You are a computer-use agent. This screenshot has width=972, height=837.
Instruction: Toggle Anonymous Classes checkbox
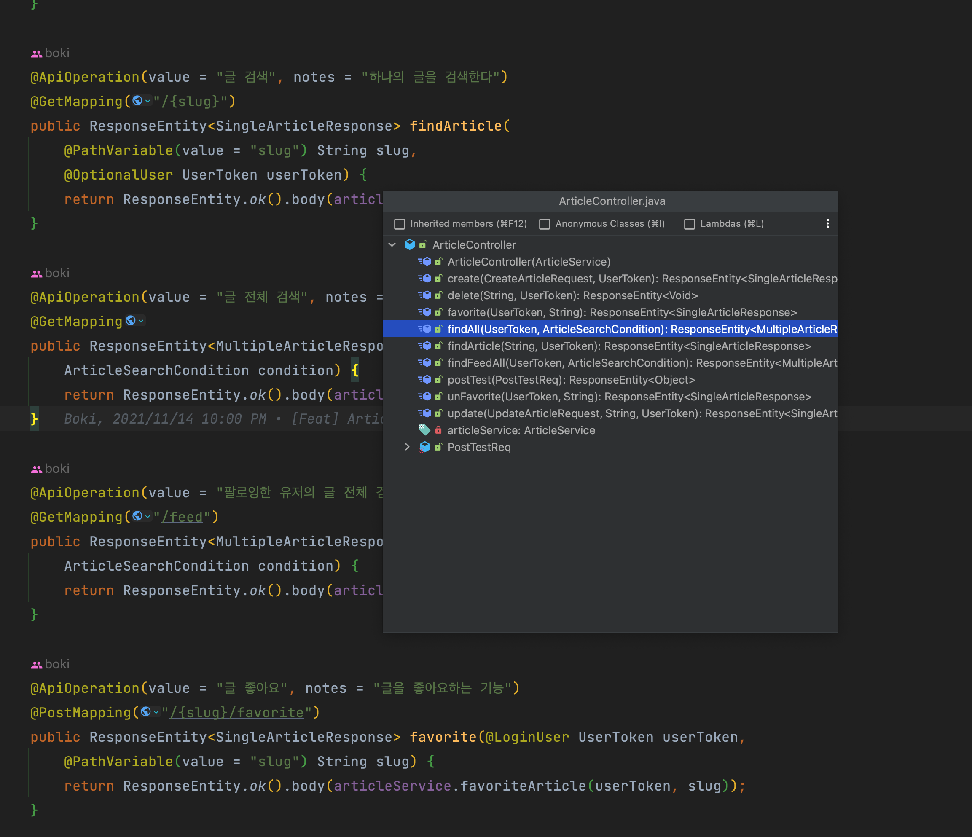point(545,224)
